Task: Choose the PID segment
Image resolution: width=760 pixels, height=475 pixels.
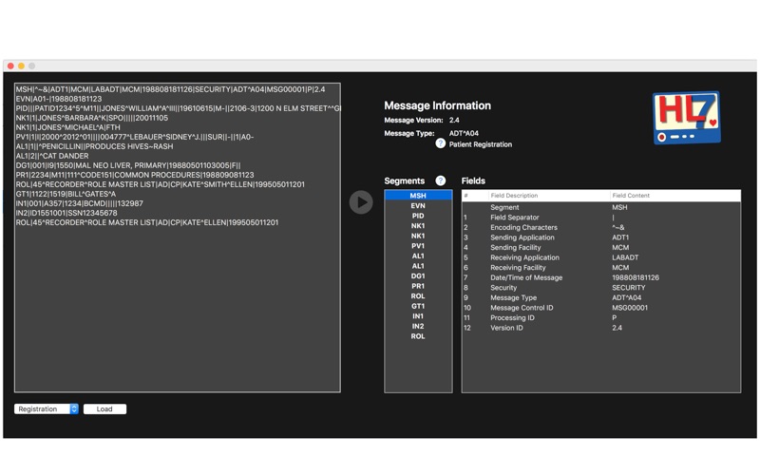Action: [x=418, y=217]
